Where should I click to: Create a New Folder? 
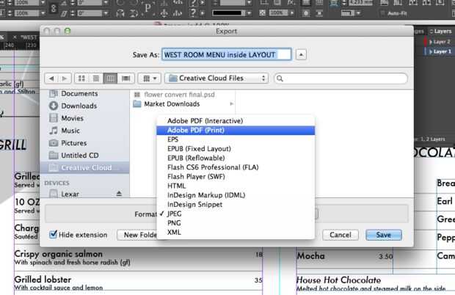click(140, 235)
